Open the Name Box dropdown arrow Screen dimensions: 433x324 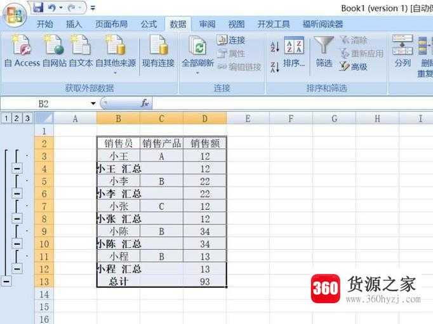[93, 104]
